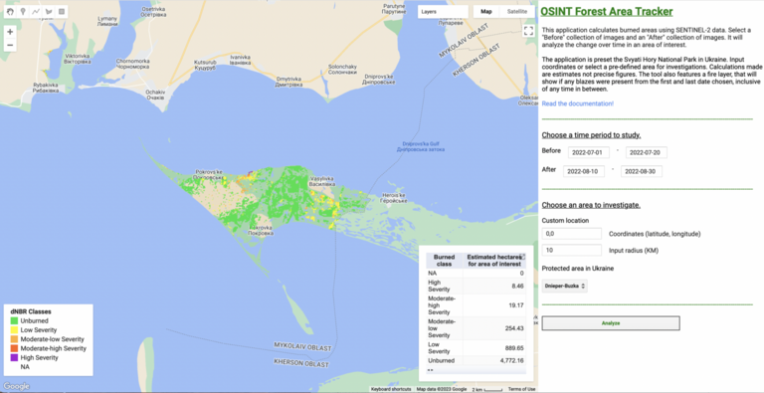Toggle fullscreen map view
Viewport: 764px width, 393px height.
pyautogui.click(x=528, y=31)
